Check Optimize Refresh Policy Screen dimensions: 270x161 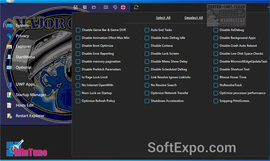tap(78, 101)
